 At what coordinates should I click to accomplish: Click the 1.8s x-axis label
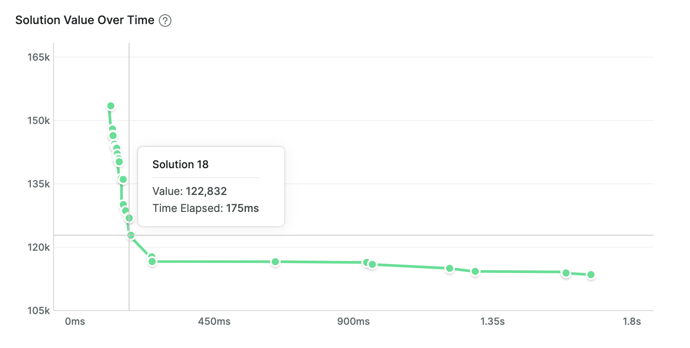click(632, 321)
